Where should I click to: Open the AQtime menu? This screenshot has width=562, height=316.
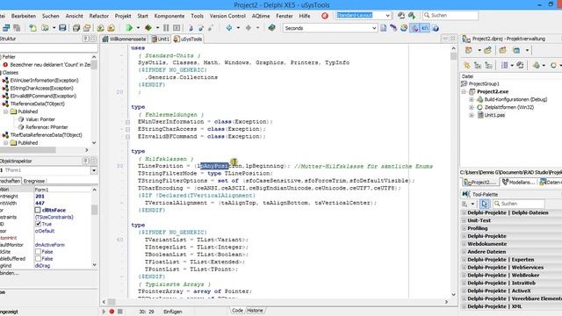(261, 16)
